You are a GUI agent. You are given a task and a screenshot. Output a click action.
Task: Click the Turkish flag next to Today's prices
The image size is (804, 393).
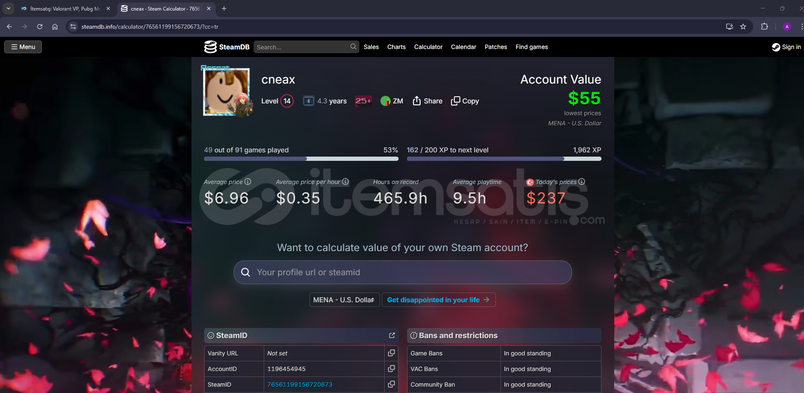pos(530,182)
